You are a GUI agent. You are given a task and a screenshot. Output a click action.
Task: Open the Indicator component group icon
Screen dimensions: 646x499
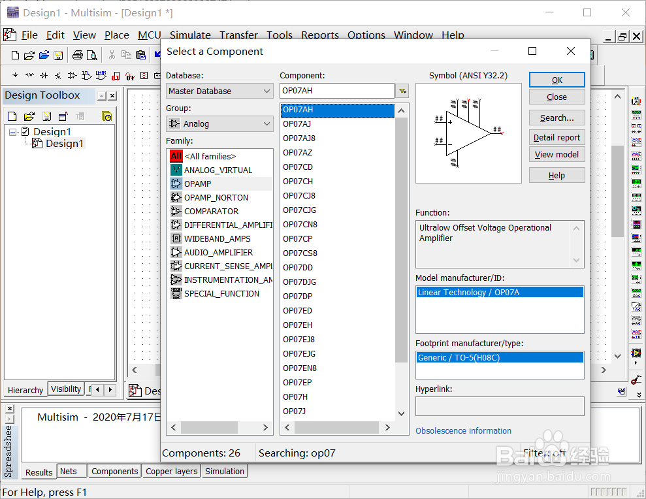tap(144, 75)
